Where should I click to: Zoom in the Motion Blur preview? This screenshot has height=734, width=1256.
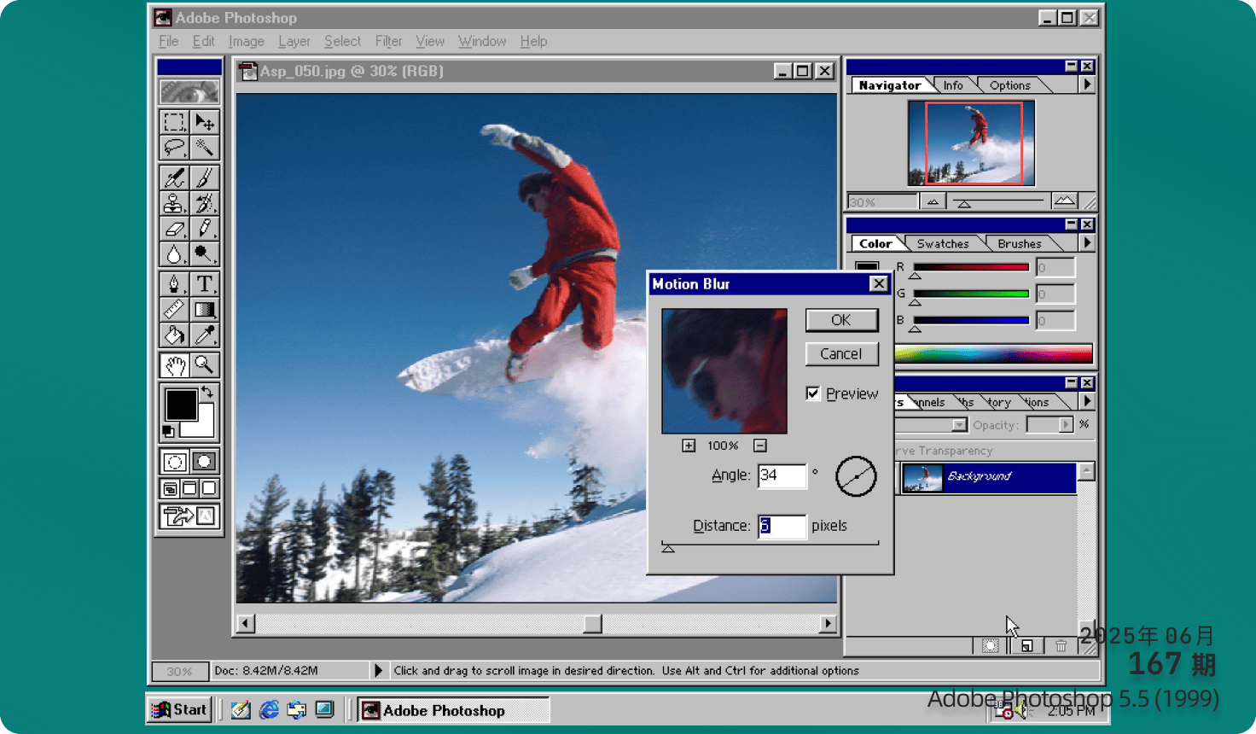[x=689, y=446]
